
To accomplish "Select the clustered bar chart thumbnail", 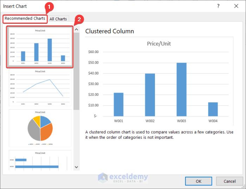I will click(x=40, y=160).
